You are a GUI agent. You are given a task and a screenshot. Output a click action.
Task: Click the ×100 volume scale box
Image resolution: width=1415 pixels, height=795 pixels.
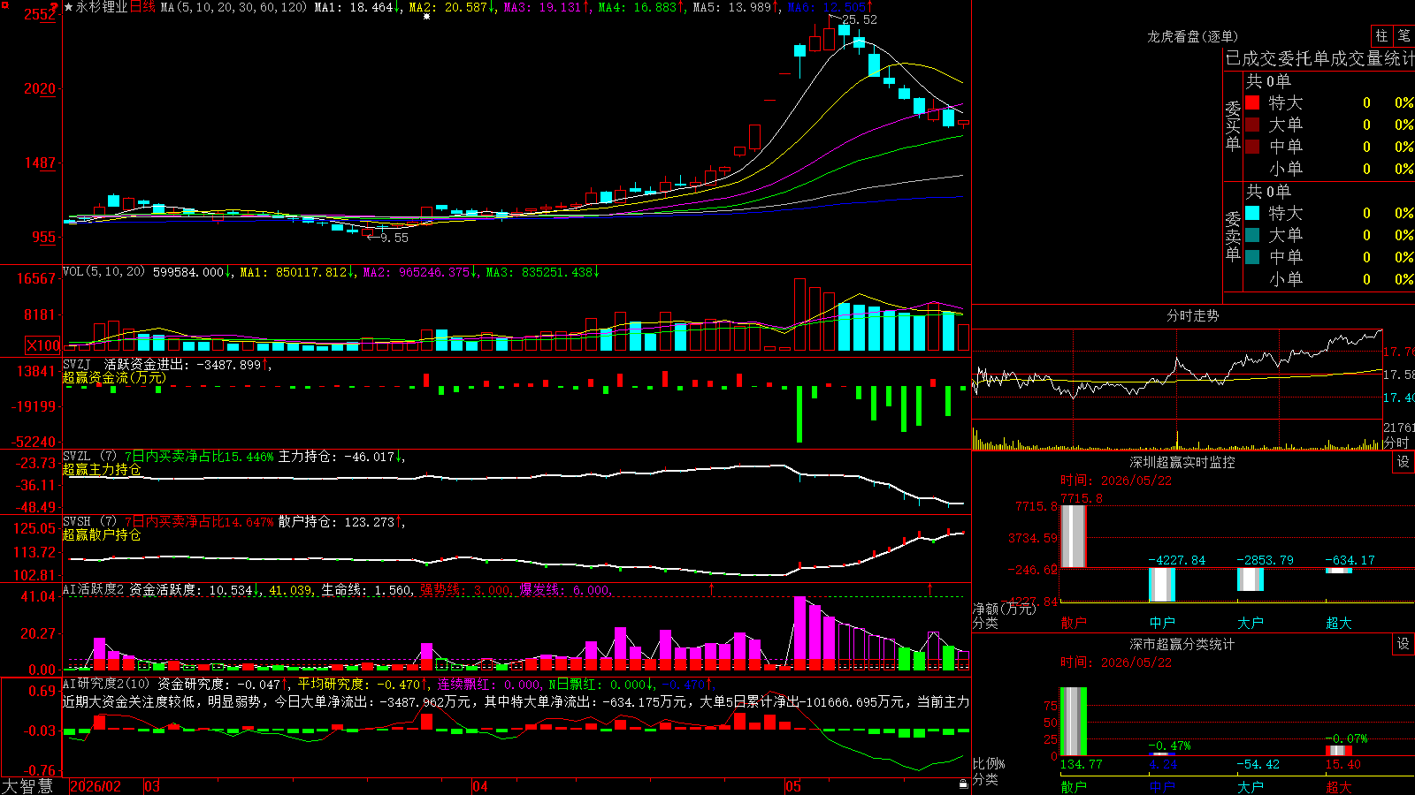(x=43, y=345)
